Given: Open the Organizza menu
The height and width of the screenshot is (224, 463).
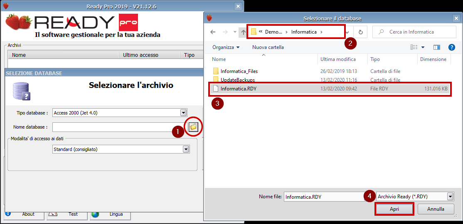Looking at the screenshot, I should pyautogui.click(x=226, y=47).
